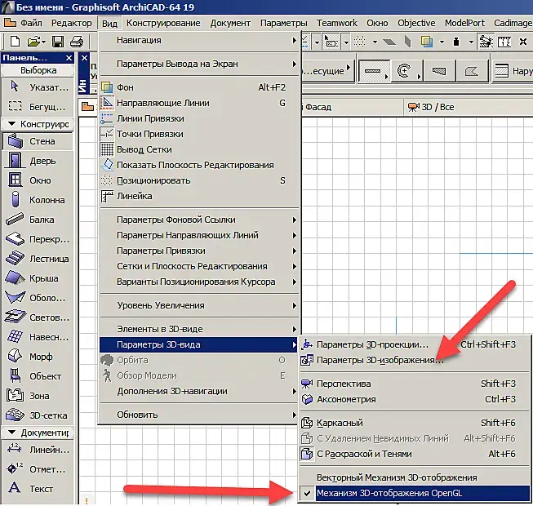
Task: Expand the Обновить submenu
Action: pyautogui.click(x=199, y=415)
